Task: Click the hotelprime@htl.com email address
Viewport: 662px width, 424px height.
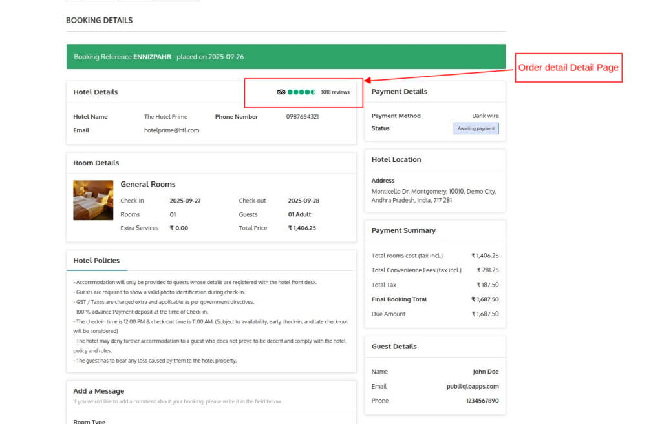Action: pyautogui.click(x=171, y=130)
